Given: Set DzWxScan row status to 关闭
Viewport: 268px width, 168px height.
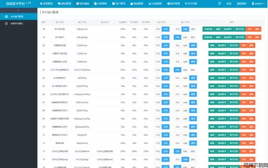Looking at the screenshot, I should coord(166,45).
